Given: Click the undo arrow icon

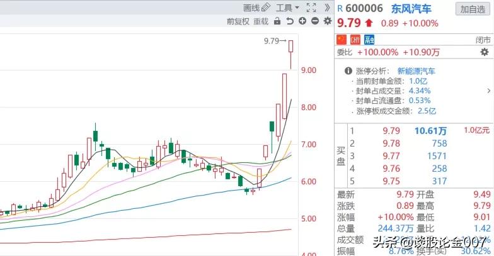Looking at the screenshot, I should [x=290, y=21].
